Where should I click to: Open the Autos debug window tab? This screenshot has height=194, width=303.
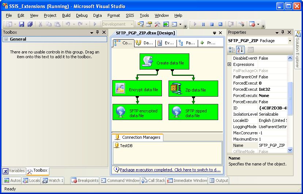12,180
